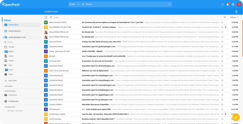Screen dimensions: 243x124
Task: Star the Paul HERRERA TALENTS RH email
Action: click(x=222, y=27)
